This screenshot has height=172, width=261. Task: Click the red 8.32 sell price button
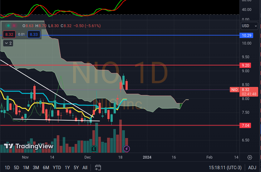click(9, 34)
